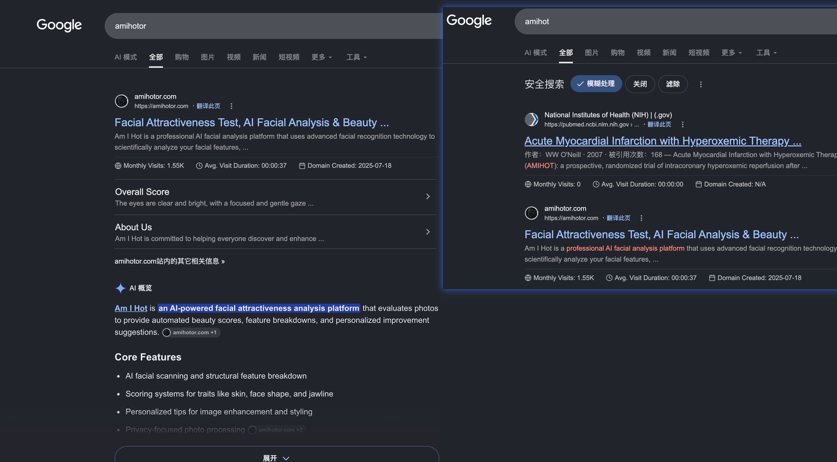Click the Google logo in right window

click(469, 21)
